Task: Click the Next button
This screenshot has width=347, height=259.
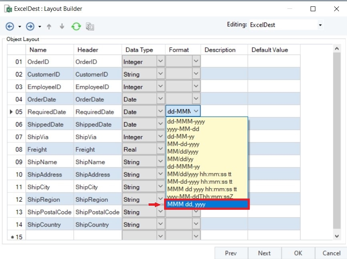Action: point(264,253)
